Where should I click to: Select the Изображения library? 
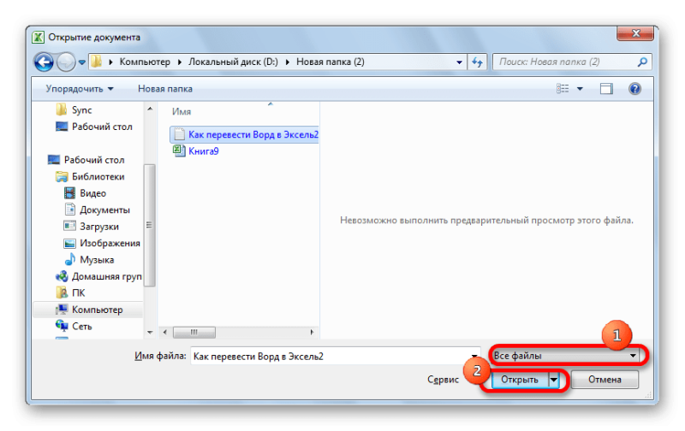tap(102, 243)
